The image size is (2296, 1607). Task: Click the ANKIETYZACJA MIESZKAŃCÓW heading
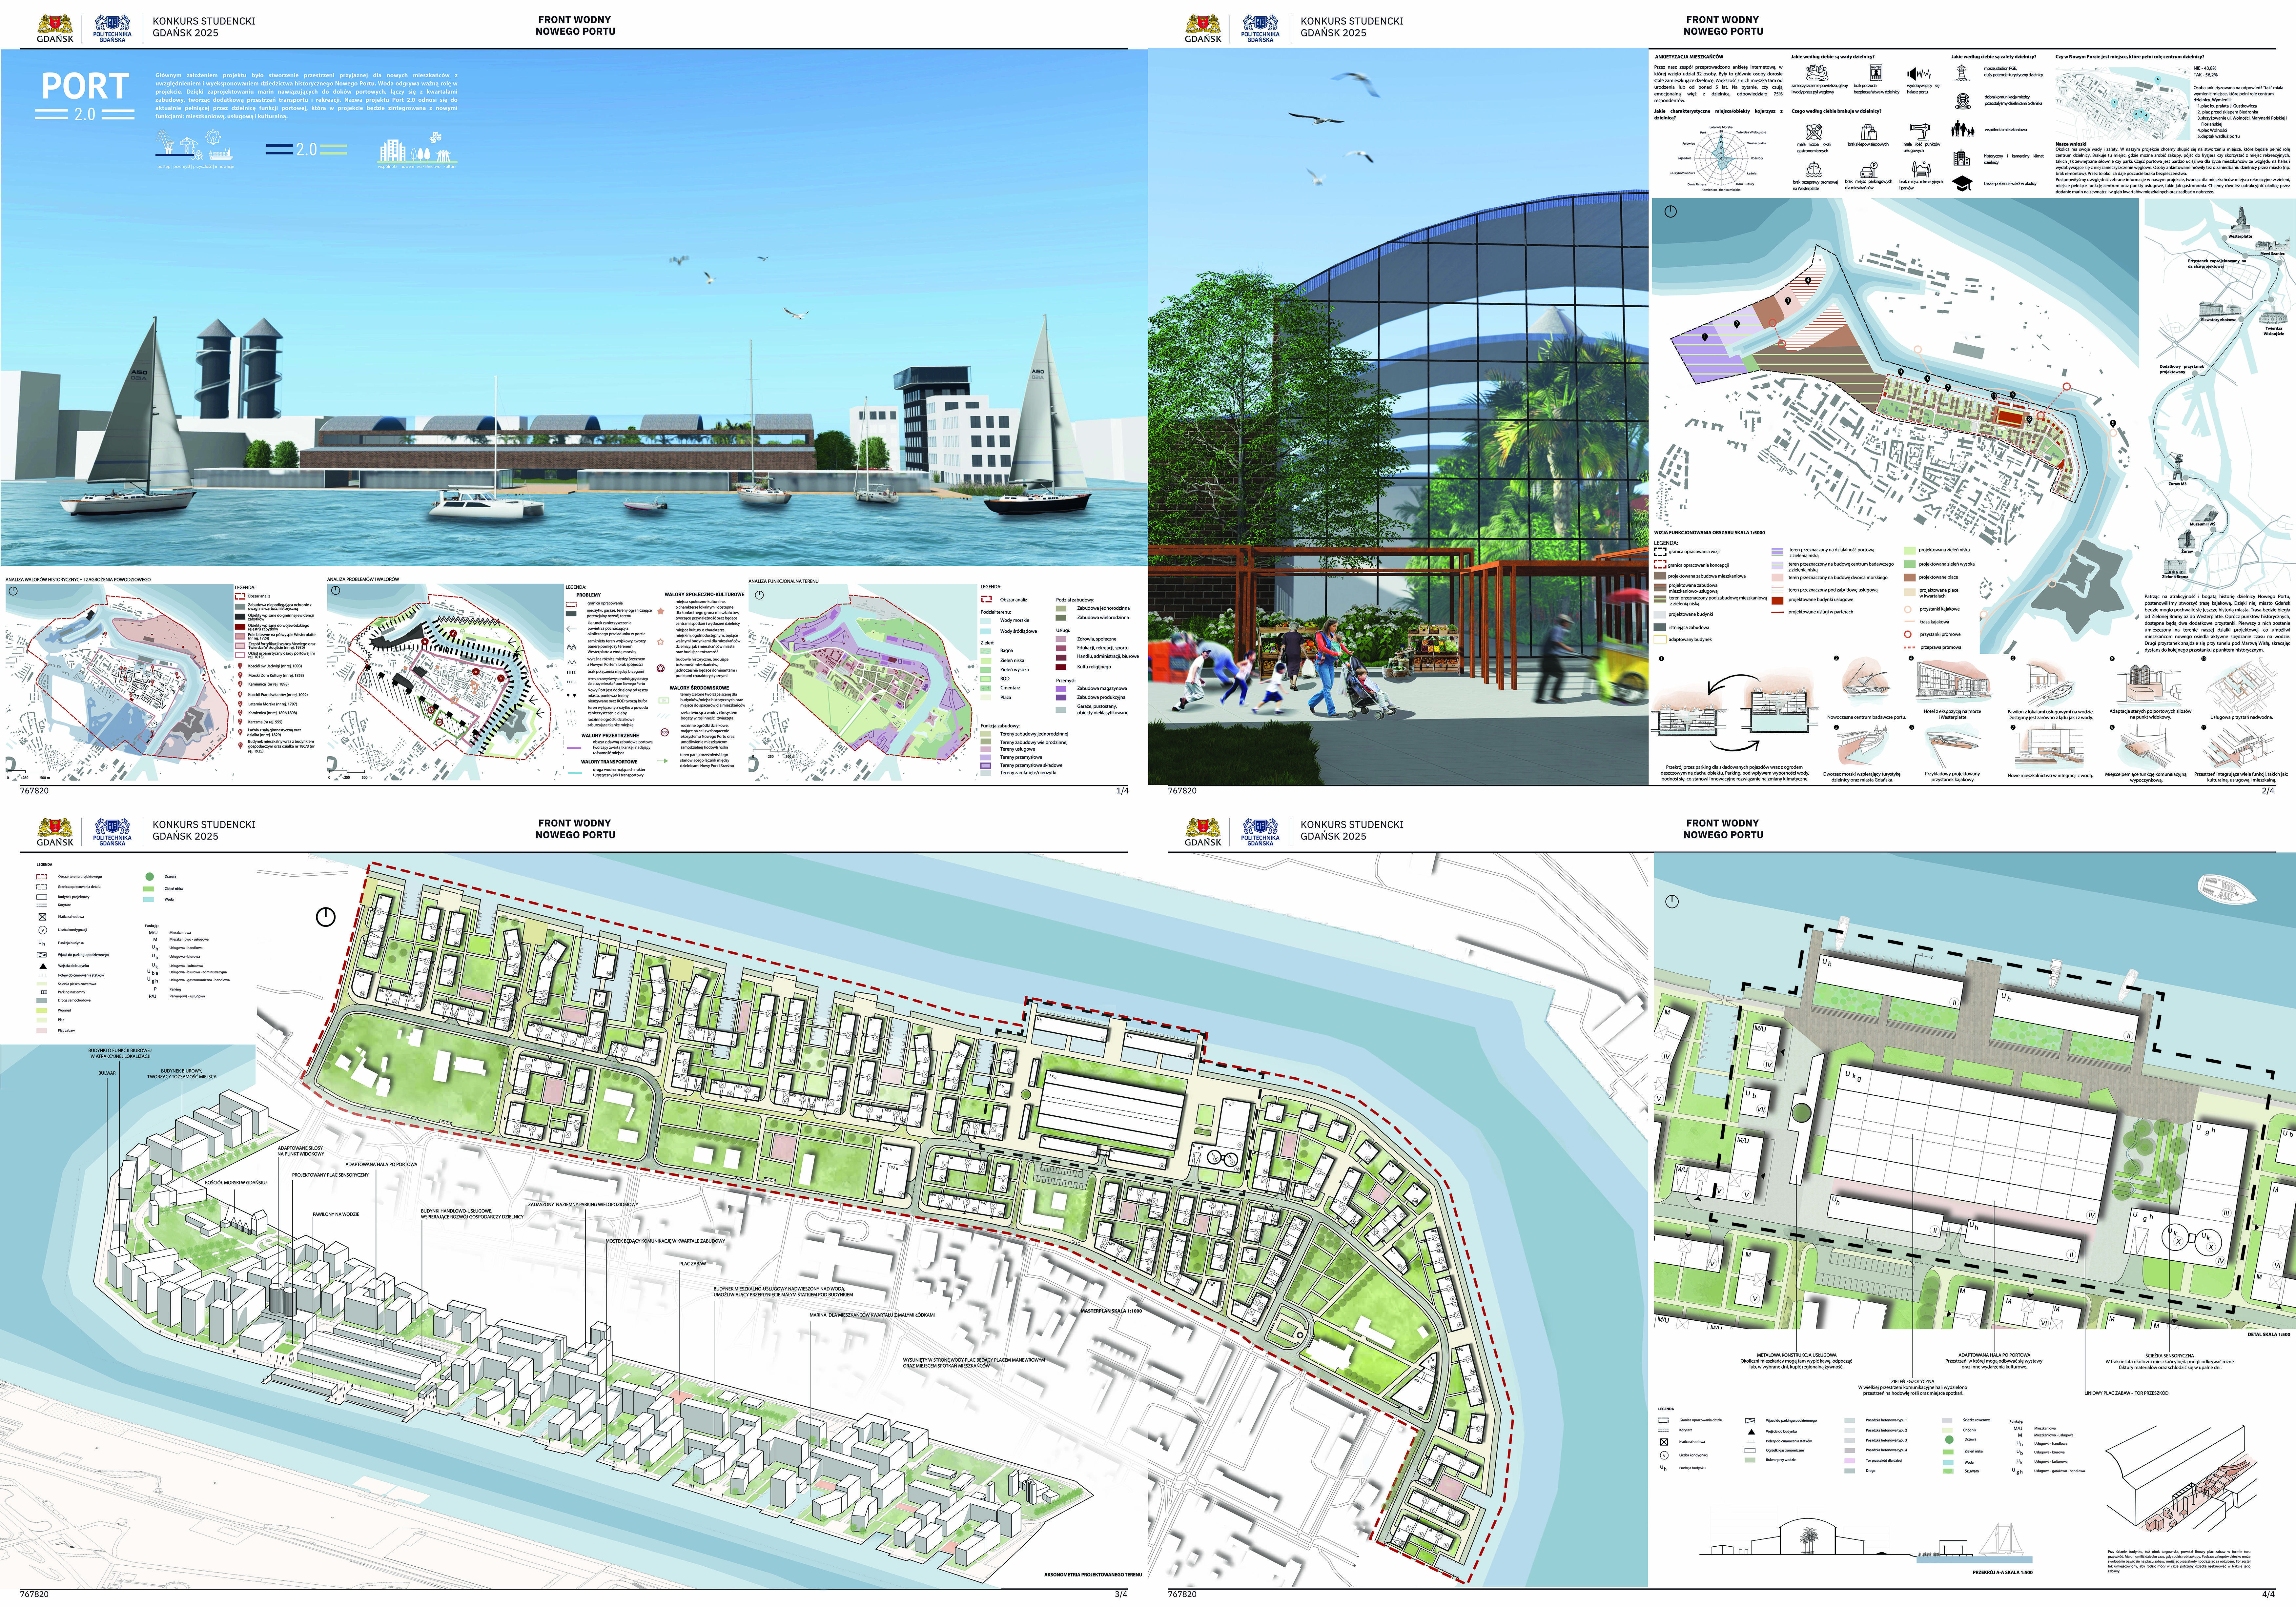(1689, 57)
